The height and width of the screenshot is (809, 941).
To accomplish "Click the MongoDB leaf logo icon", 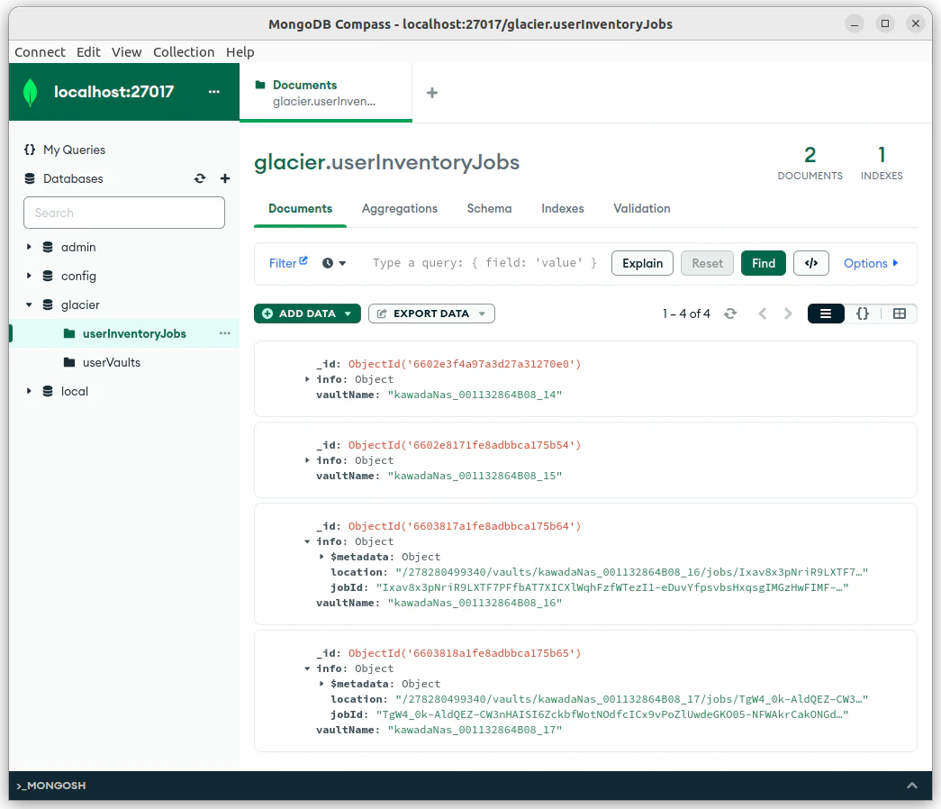I will tap(30, 93).
